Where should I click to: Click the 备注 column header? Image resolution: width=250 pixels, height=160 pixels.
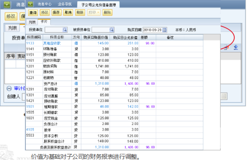coord(170,37)
